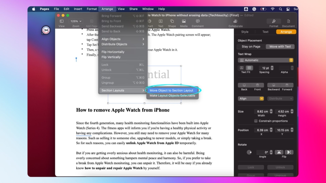Click the Add Page toolbar icon
This screenshot has height=183, width=326.
pyautogui.click(x=92, y=21)
